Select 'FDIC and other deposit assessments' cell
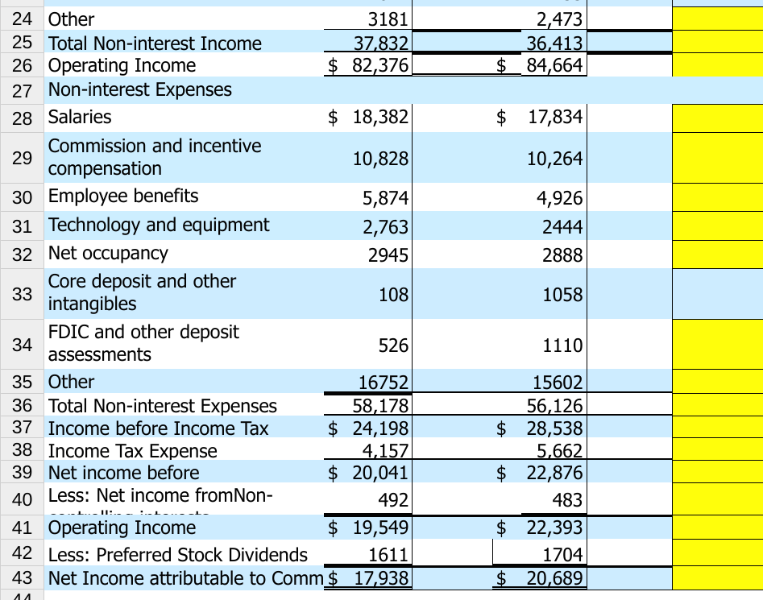The height and width of the screenshot is (600, 763). click(184, 344)
